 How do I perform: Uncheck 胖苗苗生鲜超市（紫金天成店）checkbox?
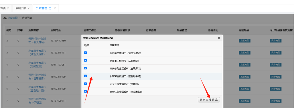(x=86, y=53)
